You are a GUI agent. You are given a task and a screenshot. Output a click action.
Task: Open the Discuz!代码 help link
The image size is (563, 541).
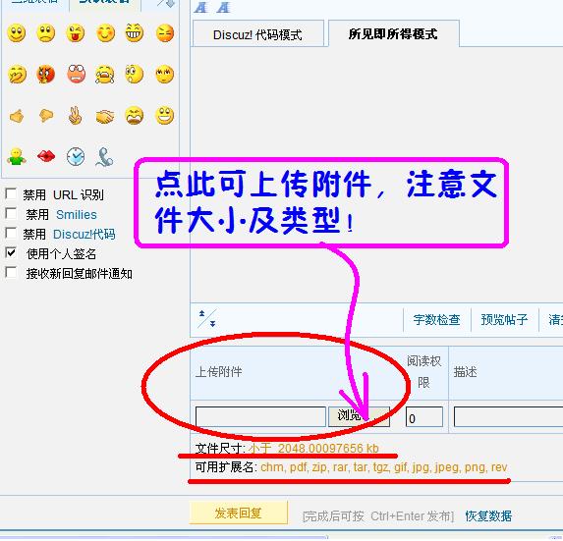pos(84,235)
